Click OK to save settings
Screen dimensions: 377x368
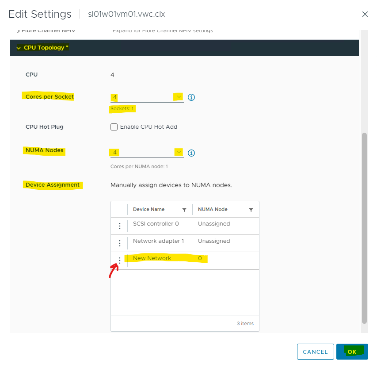tap(352, 352)
